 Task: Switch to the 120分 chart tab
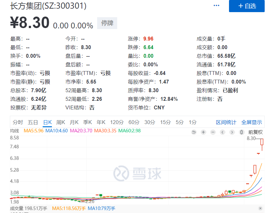(117, 122)
